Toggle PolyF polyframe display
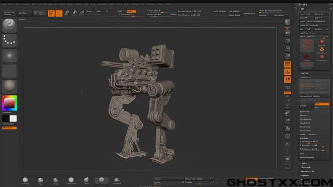Viewport: 333px width, 187px height. (288, 136)
